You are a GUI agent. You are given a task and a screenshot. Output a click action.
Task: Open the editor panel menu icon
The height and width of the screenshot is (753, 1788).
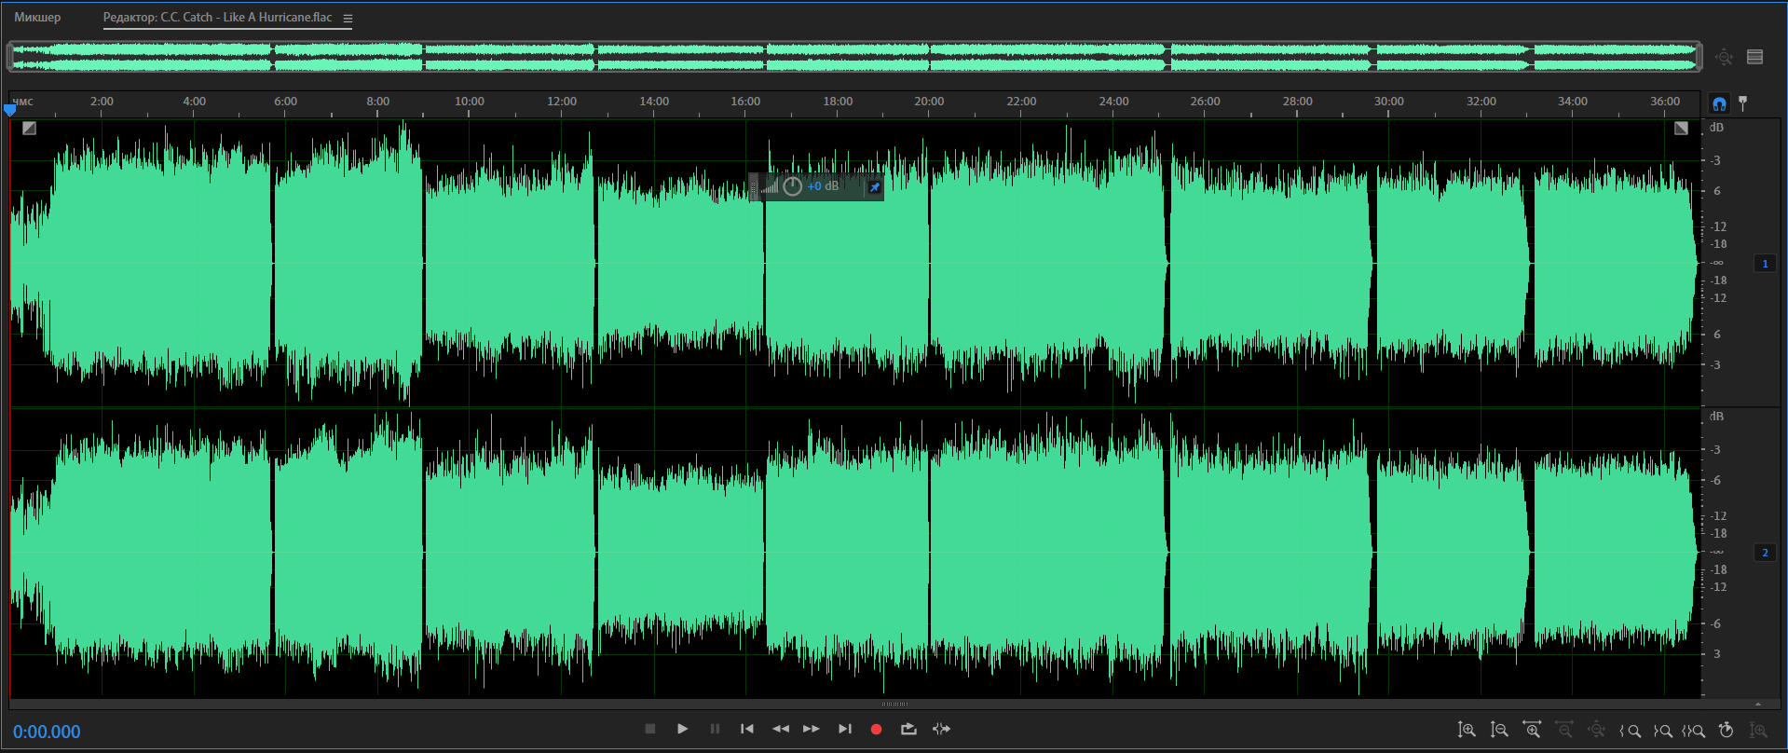point(348,19)
